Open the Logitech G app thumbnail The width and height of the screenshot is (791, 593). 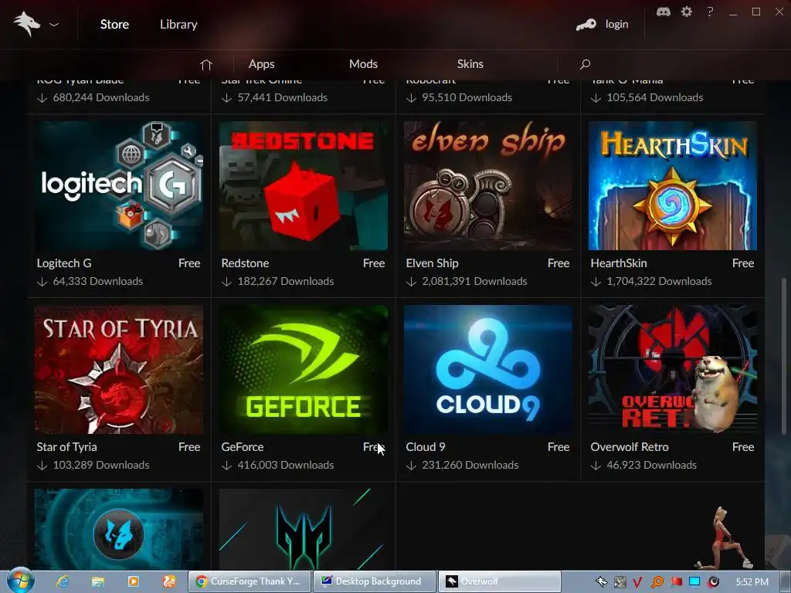[119, 185]
